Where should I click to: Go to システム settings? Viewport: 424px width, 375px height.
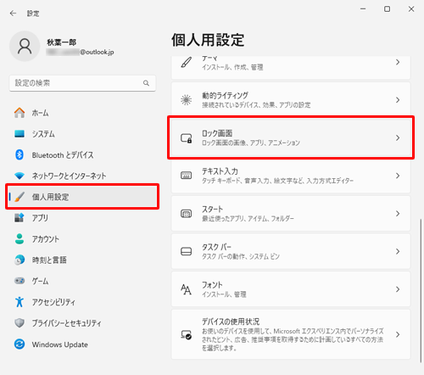(x=82, y=134)
